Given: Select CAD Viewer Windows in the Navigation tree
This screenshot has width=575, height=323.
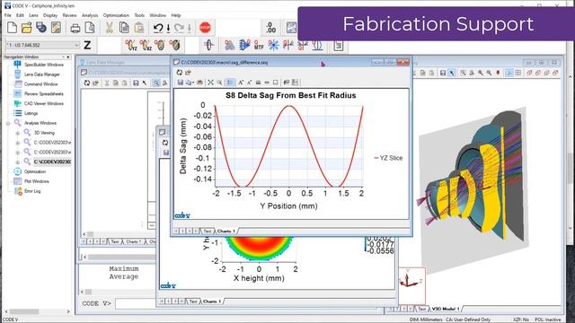Looking at the screenshot, I should [44, 104].
